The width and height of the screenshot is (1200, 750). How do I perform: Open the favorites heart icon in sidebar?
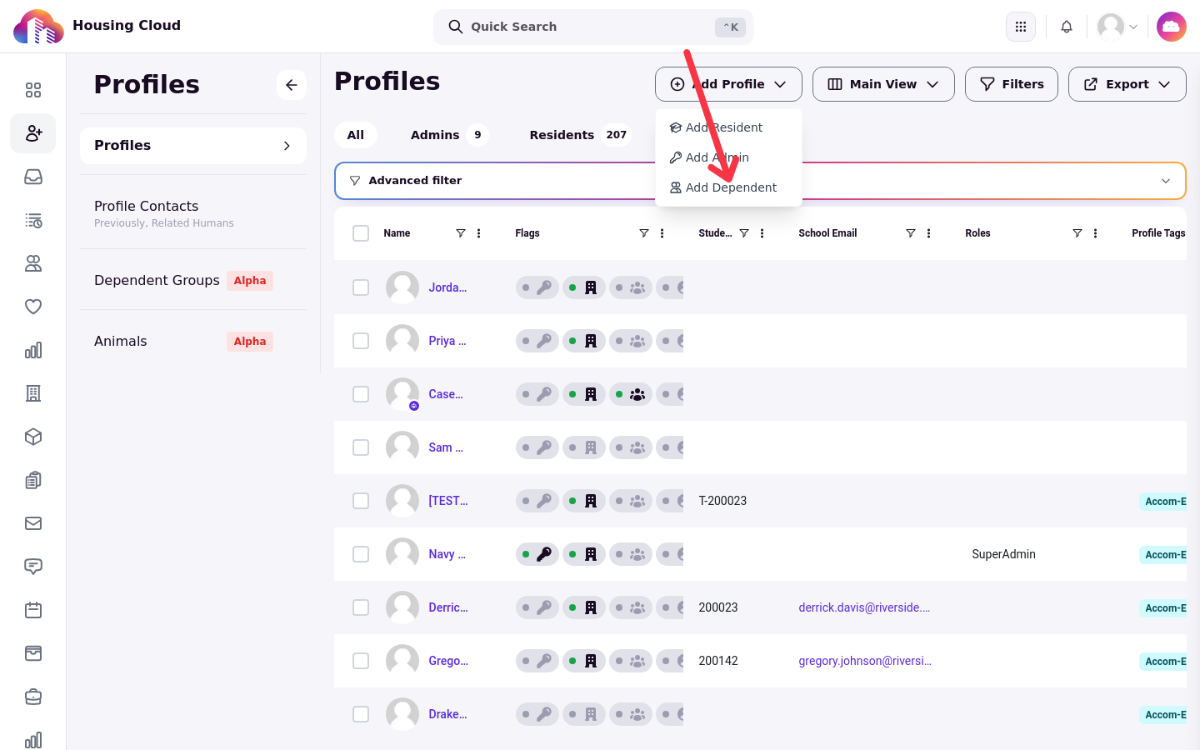click(33, 307)
